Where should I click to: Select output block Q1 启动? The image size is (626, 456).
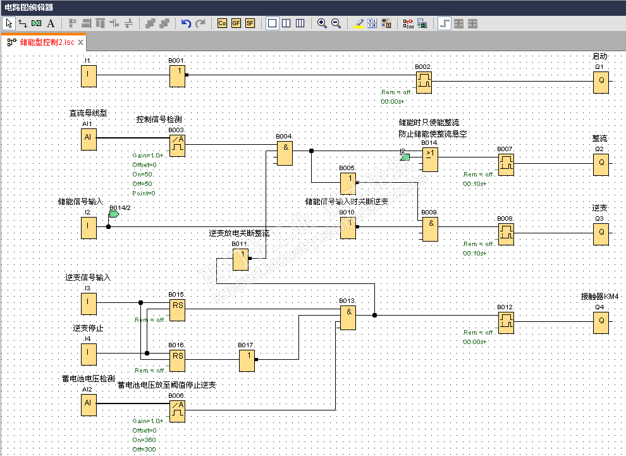pyautogui.click(x=601, y=83)
